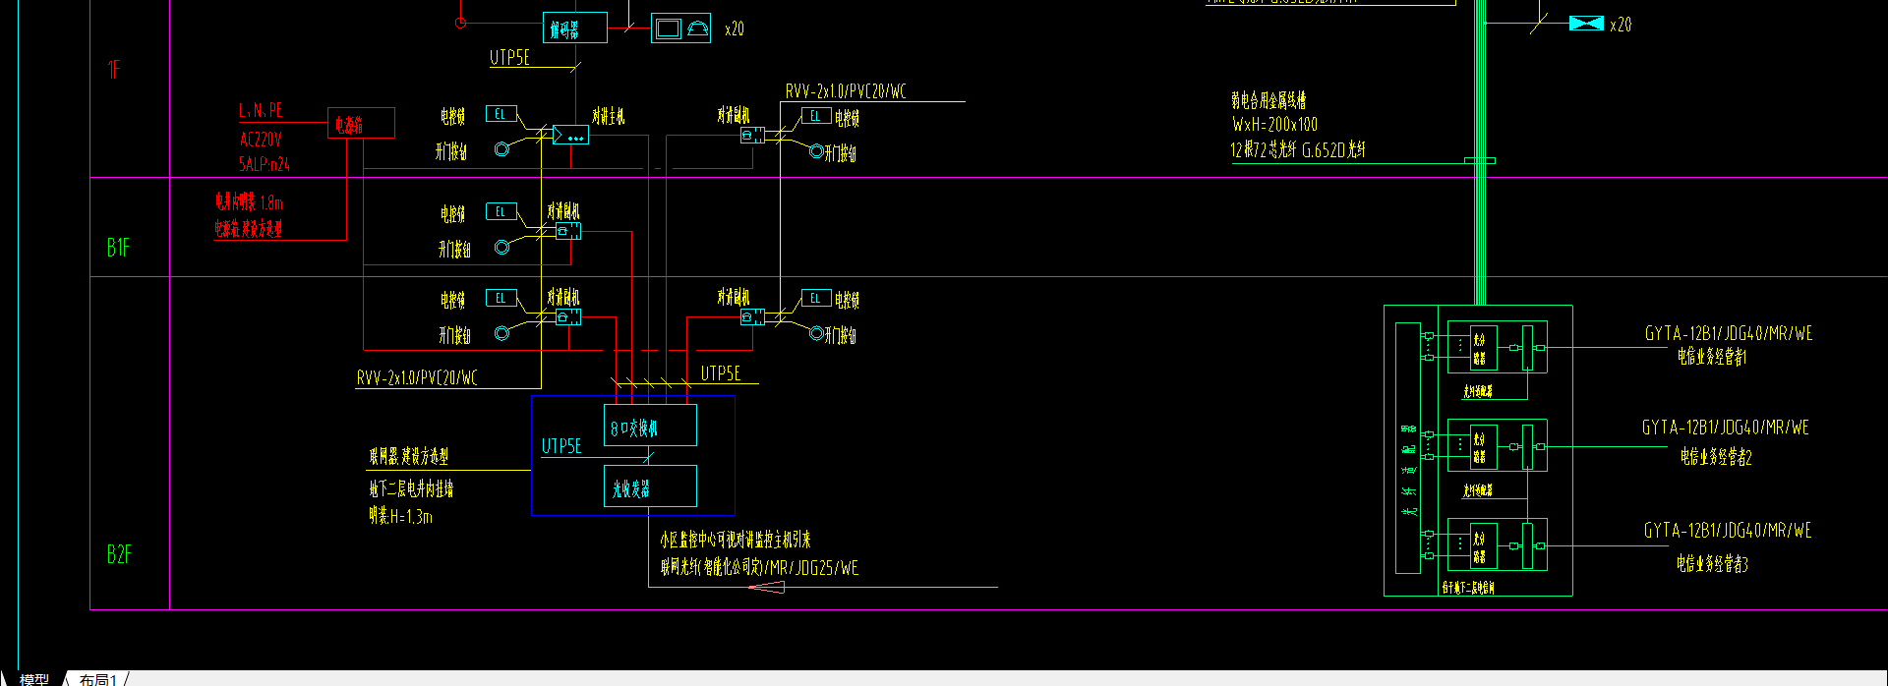This screenshot has height=686, width=1888.
Task: Select the 地下二层电井内挂墙 text
Action: pos(411,488)
